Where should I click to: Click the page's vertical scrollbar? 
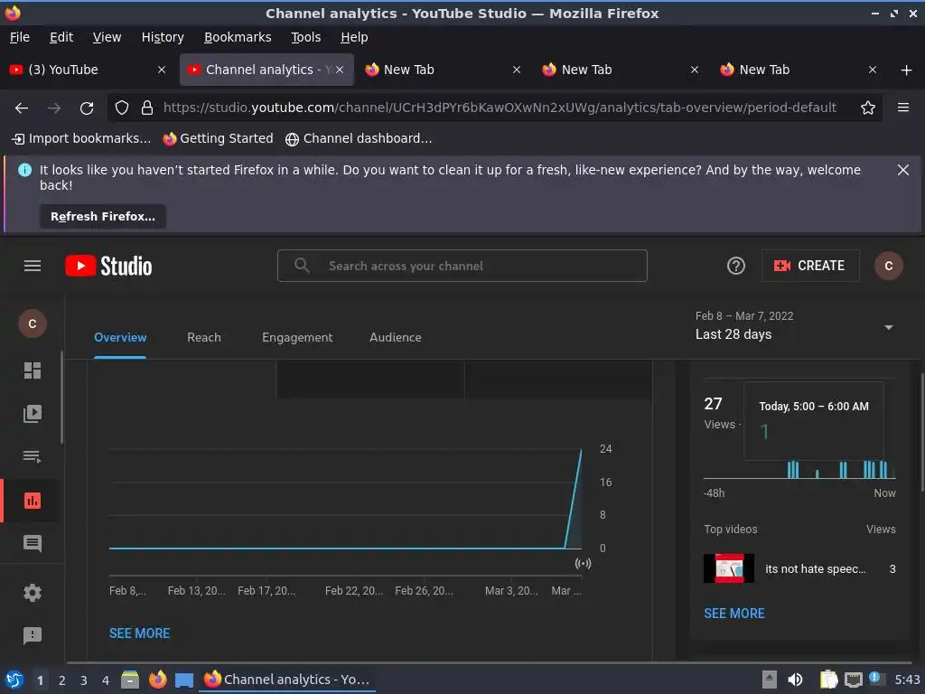click(x=922, y=433)
